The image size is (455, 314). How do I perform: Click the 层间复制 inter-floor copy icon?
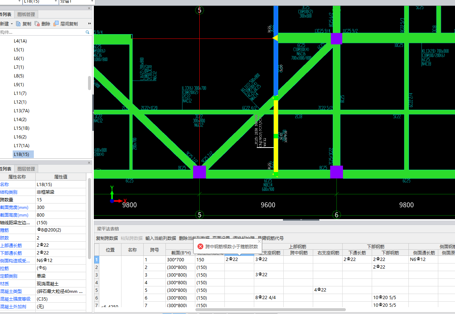point(56,24)
